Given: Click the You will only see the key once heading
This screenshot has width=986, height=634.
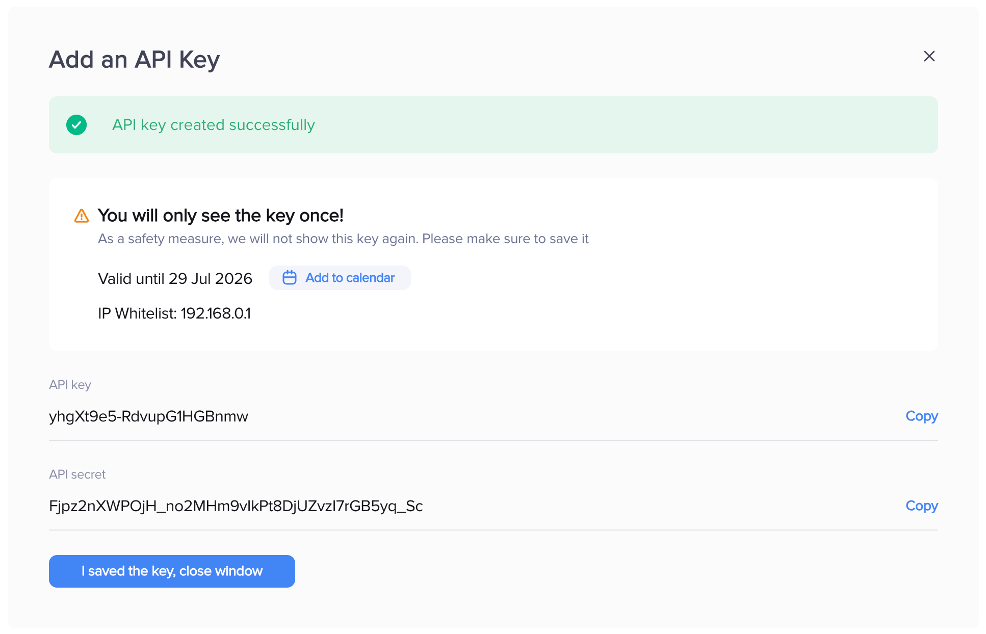Looking at the screenshot, I should (220, 216).
